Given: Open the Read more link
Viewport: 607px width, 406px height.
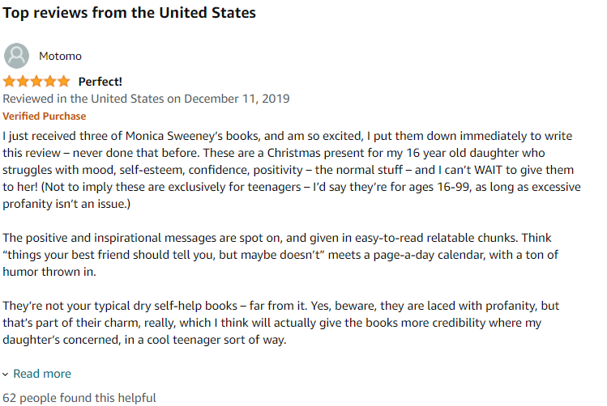Looking at the screenshot, I should (x=42, y=374).
